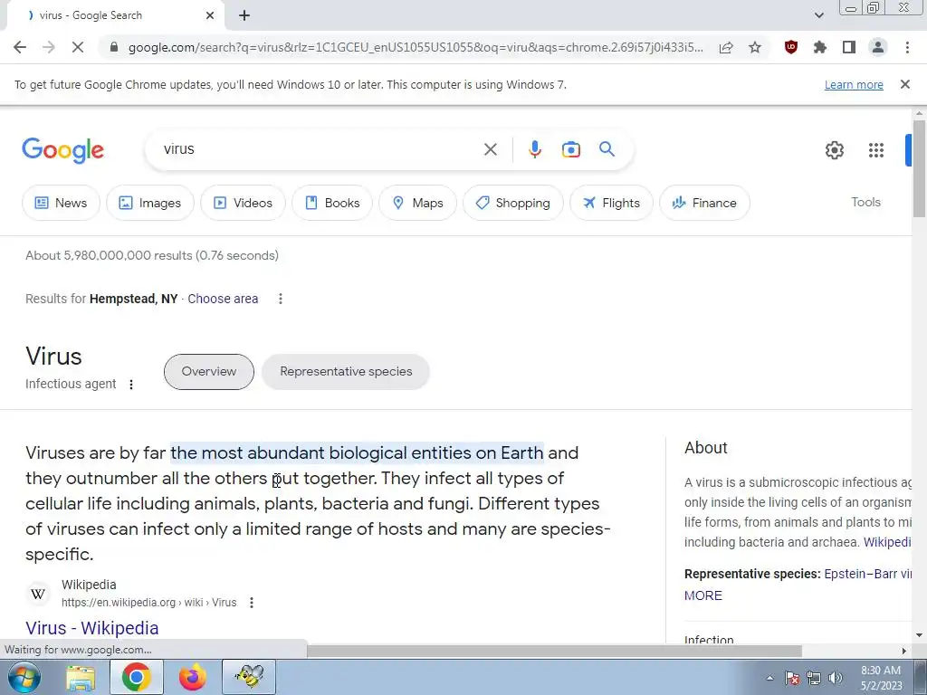Open the Google apps grid
Image resolution: width=927 pixels, height=695 pixels.
click(876, 150)
